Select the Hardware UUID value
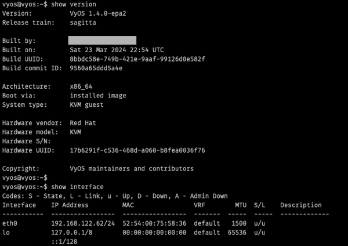The width and height of the screenshot is (348, 246). pos(137,150)
